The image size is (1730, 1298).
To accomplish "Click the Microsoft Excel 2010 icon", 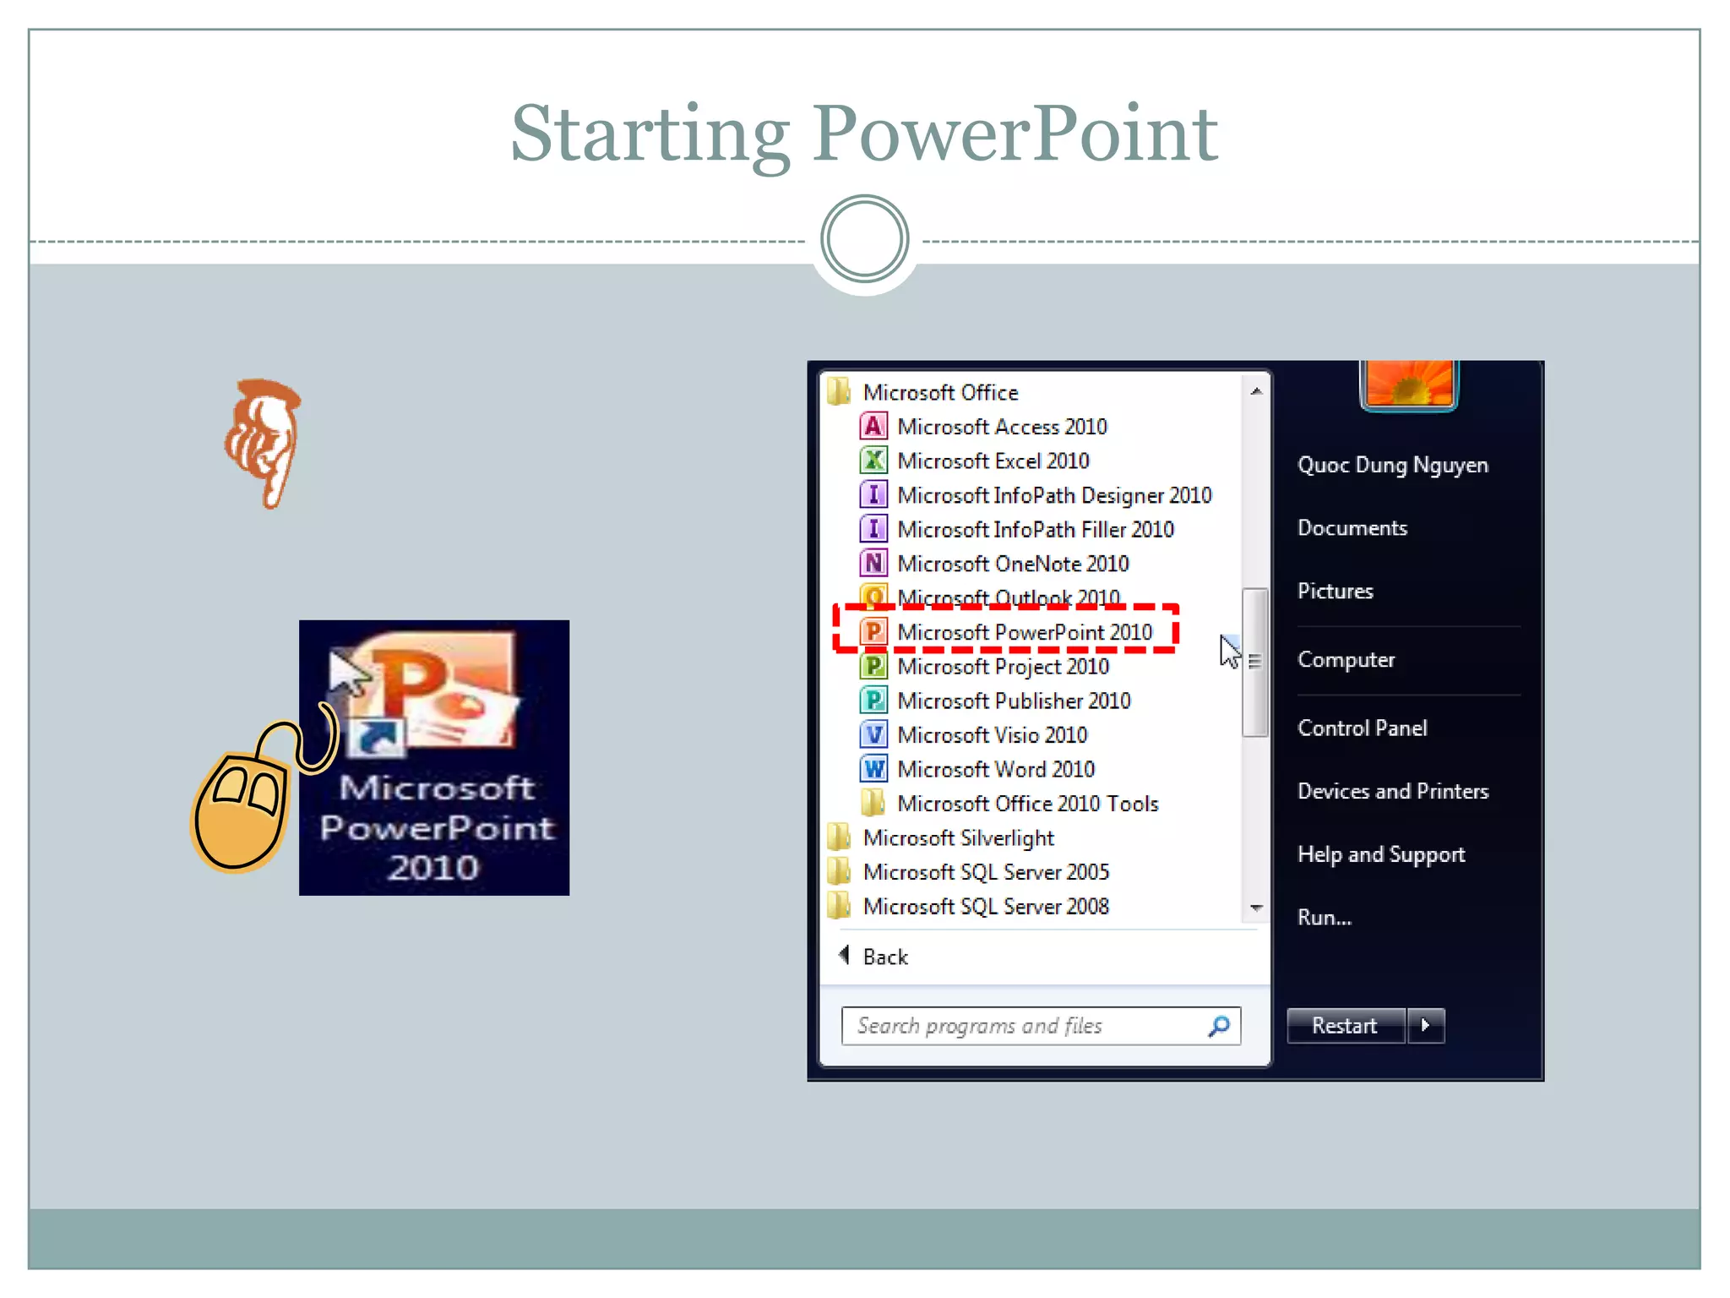I will tap(873, 461).
